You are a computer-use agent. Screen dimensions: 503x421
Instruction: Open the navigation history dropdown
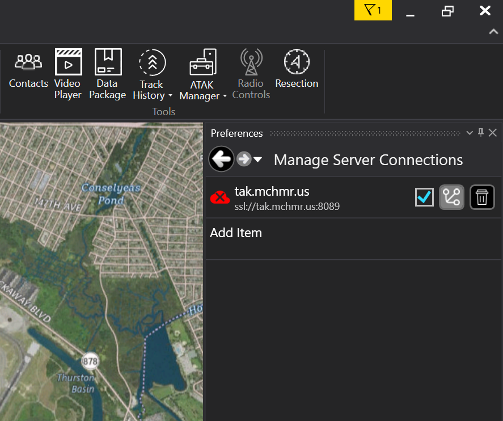pos(257,159)
